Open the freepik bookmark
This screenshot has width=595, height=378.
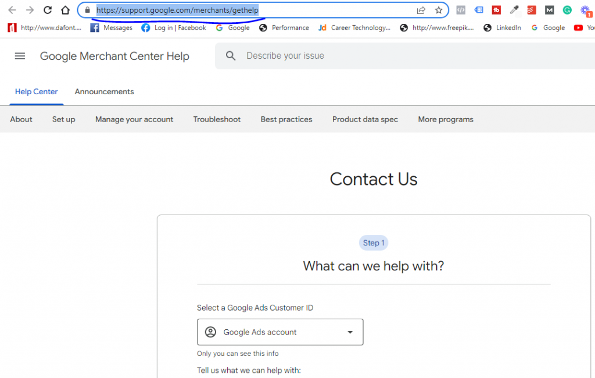(437, 28)
